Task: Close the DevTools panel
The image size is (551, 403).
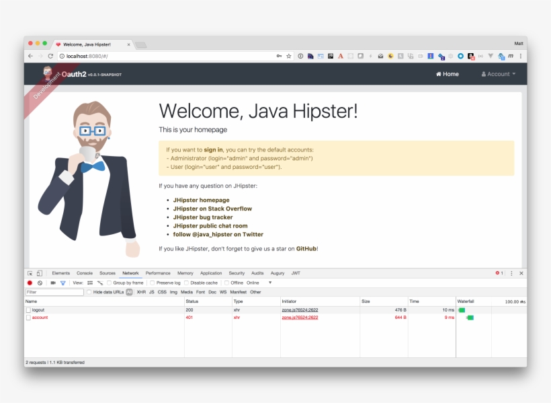Action: (521, 273)
